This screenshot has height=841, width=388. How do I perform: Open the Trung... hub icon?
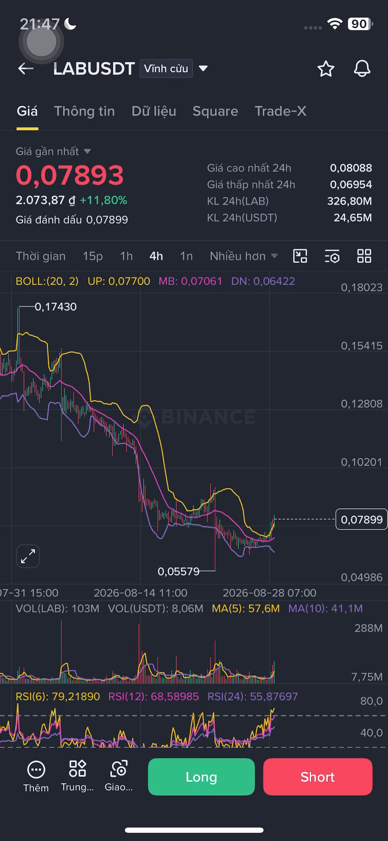77,776
